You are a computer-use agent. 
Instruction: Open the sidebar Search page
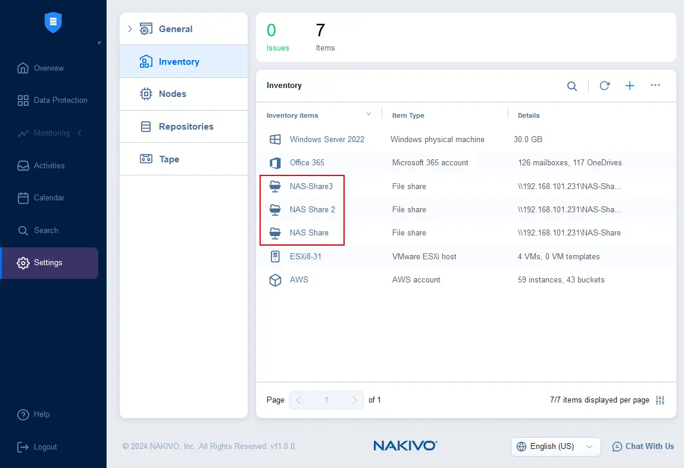38,231
